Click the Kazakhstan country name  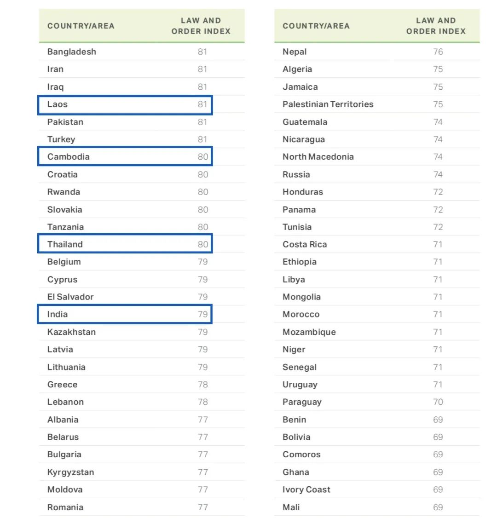click(x=71, y=332)
